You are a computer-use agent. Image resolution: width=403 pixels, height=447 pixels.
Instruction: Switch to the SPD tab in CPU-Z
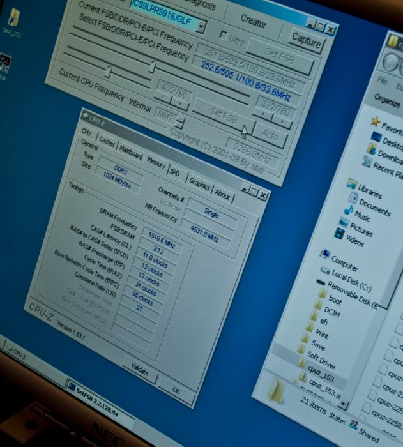(x=174, y=172)
